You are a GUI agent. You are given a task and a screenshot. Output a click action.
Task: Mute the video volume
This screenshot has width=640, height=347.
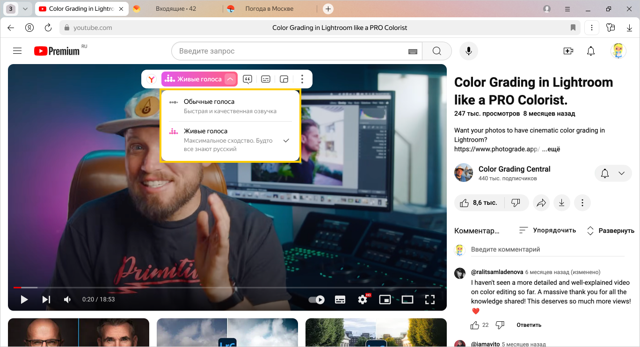point(68,299)
